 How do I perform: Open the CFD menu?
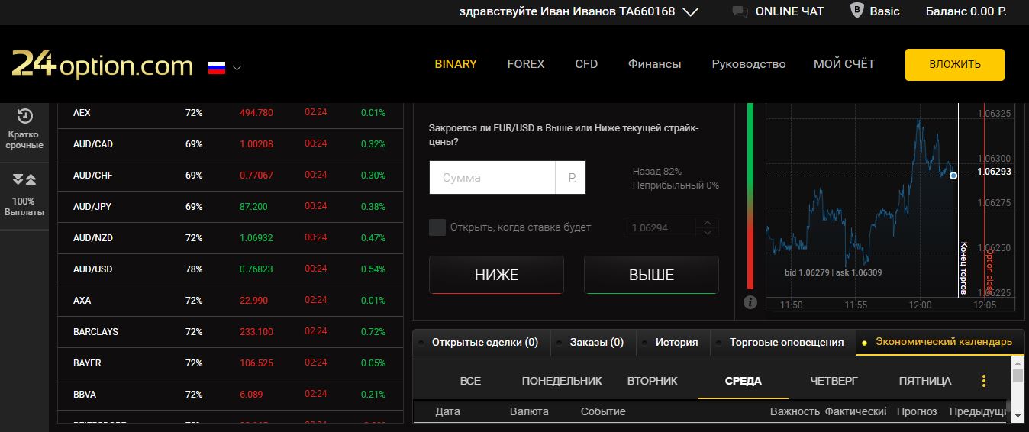click(586, 64)
